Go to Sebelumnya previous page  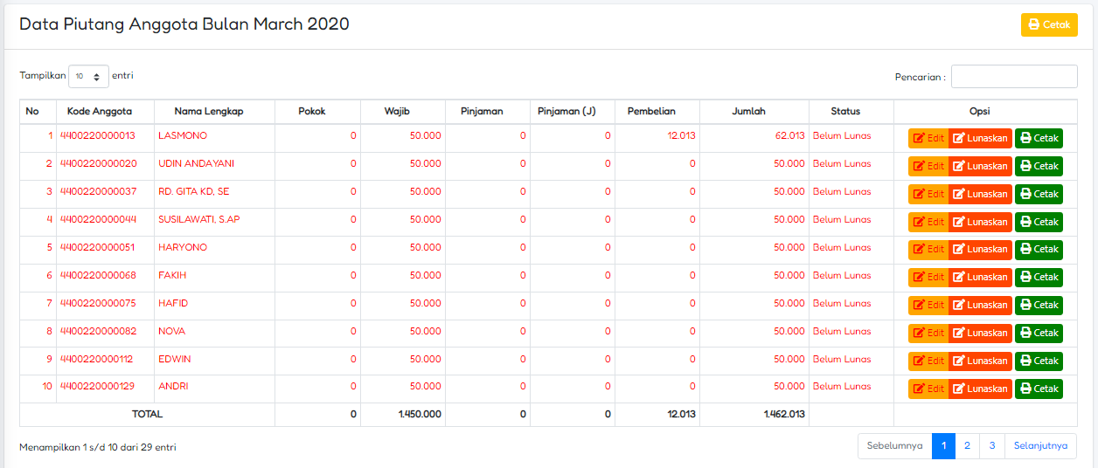point(894,445)
